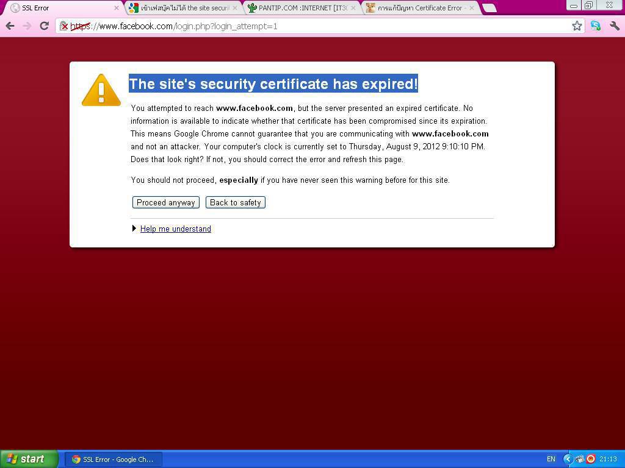Expand hidden system tray icons
Viewport: 625px width, 468px height.
pos(568,459)
